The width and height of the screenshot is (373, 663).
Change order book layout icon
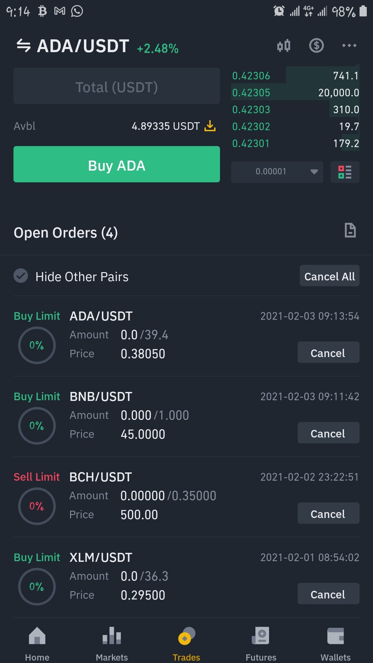345,172
